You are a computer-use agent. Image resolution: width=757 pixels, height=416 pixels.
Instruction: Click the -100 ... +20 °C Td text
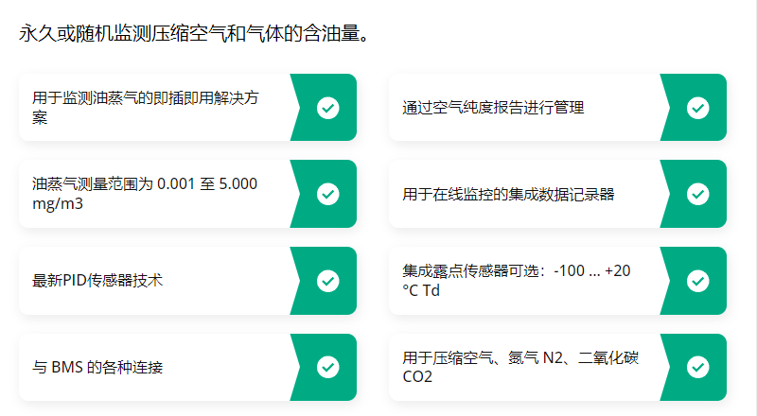click(x=516, y=281)
